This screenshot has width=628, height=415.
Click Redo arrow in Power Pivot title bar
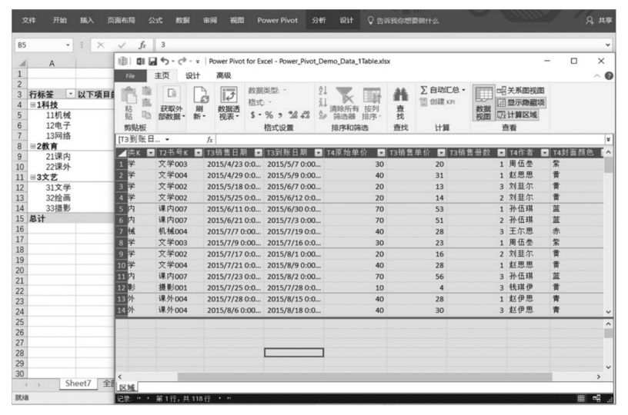(182, 61)
